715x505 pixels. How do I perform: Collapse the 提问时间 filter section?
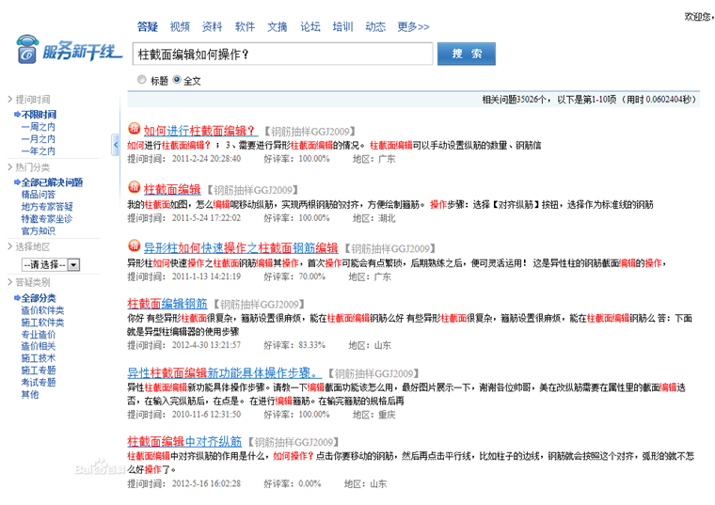click(9, 99)
